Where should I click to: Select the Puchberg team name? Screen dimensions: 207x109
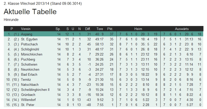[28, 59]
